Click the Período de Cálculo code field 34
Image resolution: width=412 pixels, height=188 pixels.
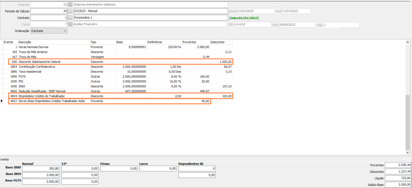pyautogui.click(x=49, y=11)
